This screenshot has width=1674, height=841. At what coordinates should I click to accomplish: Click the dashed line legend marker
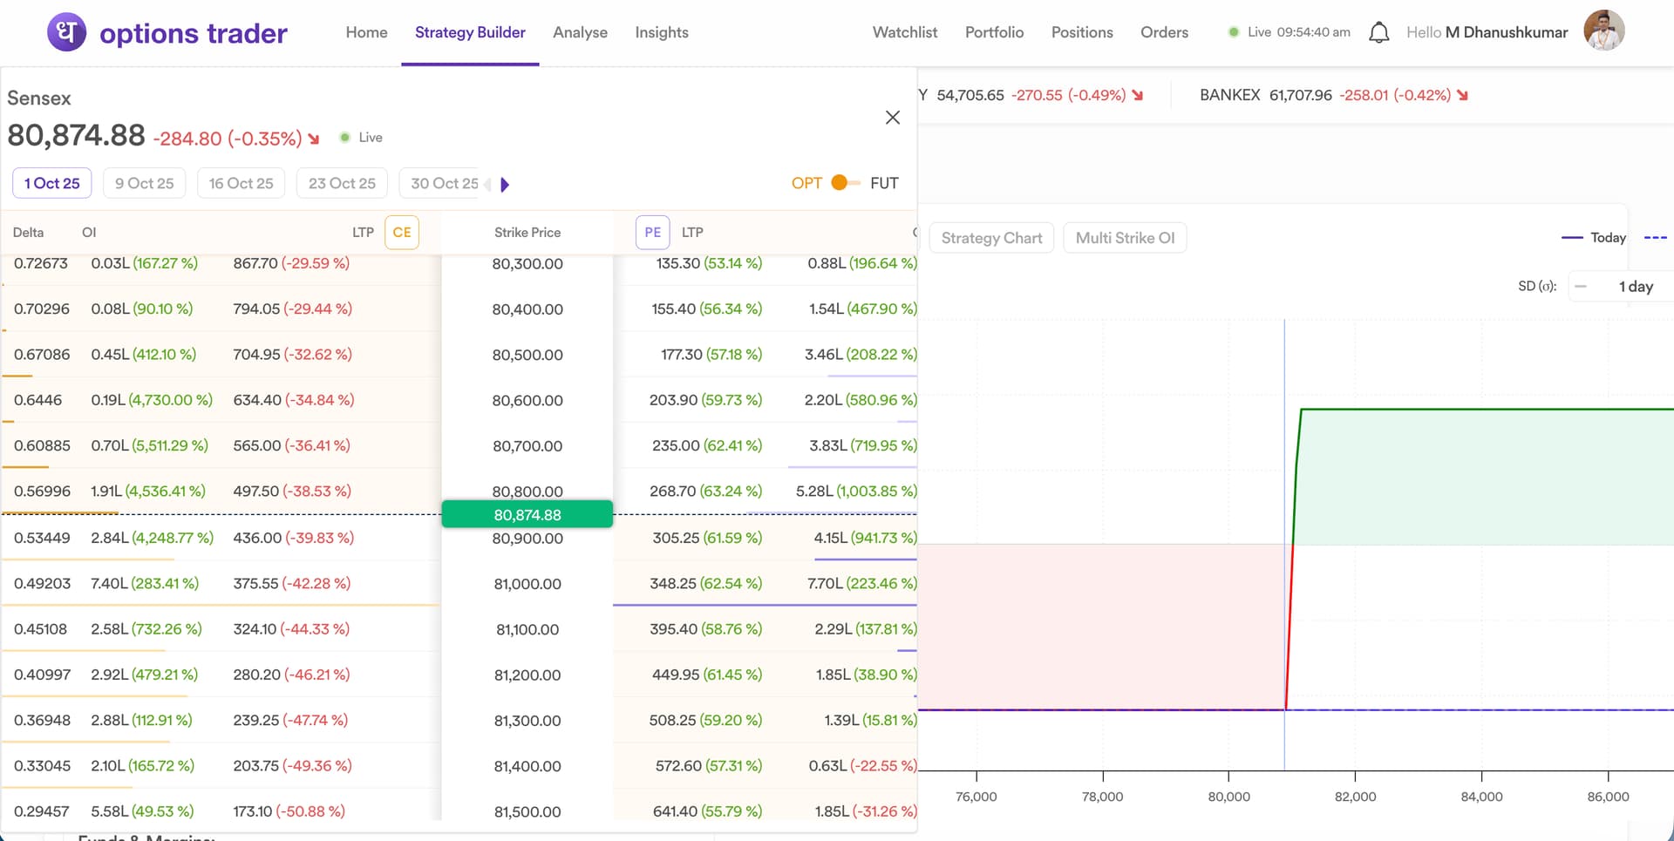(1654, 238)
